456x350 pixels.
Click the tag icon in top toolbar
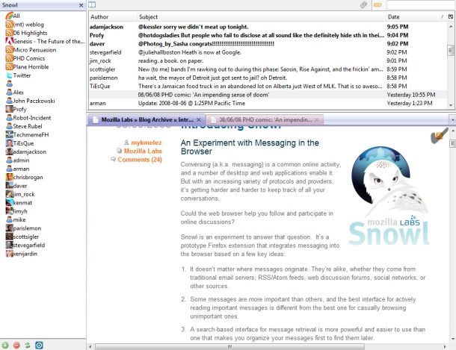point(363,4)
